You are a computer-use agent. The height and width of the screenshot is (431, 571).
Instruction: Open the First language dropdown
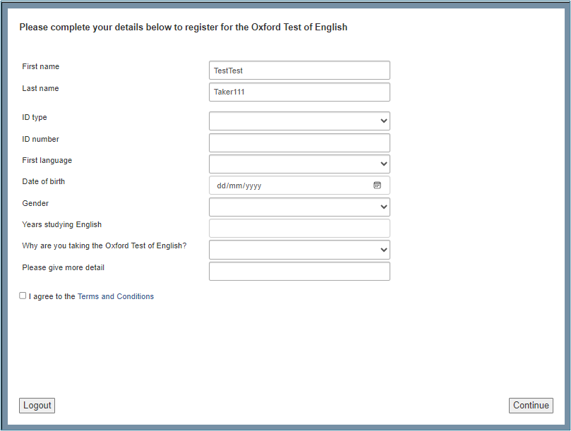[299, 164]
